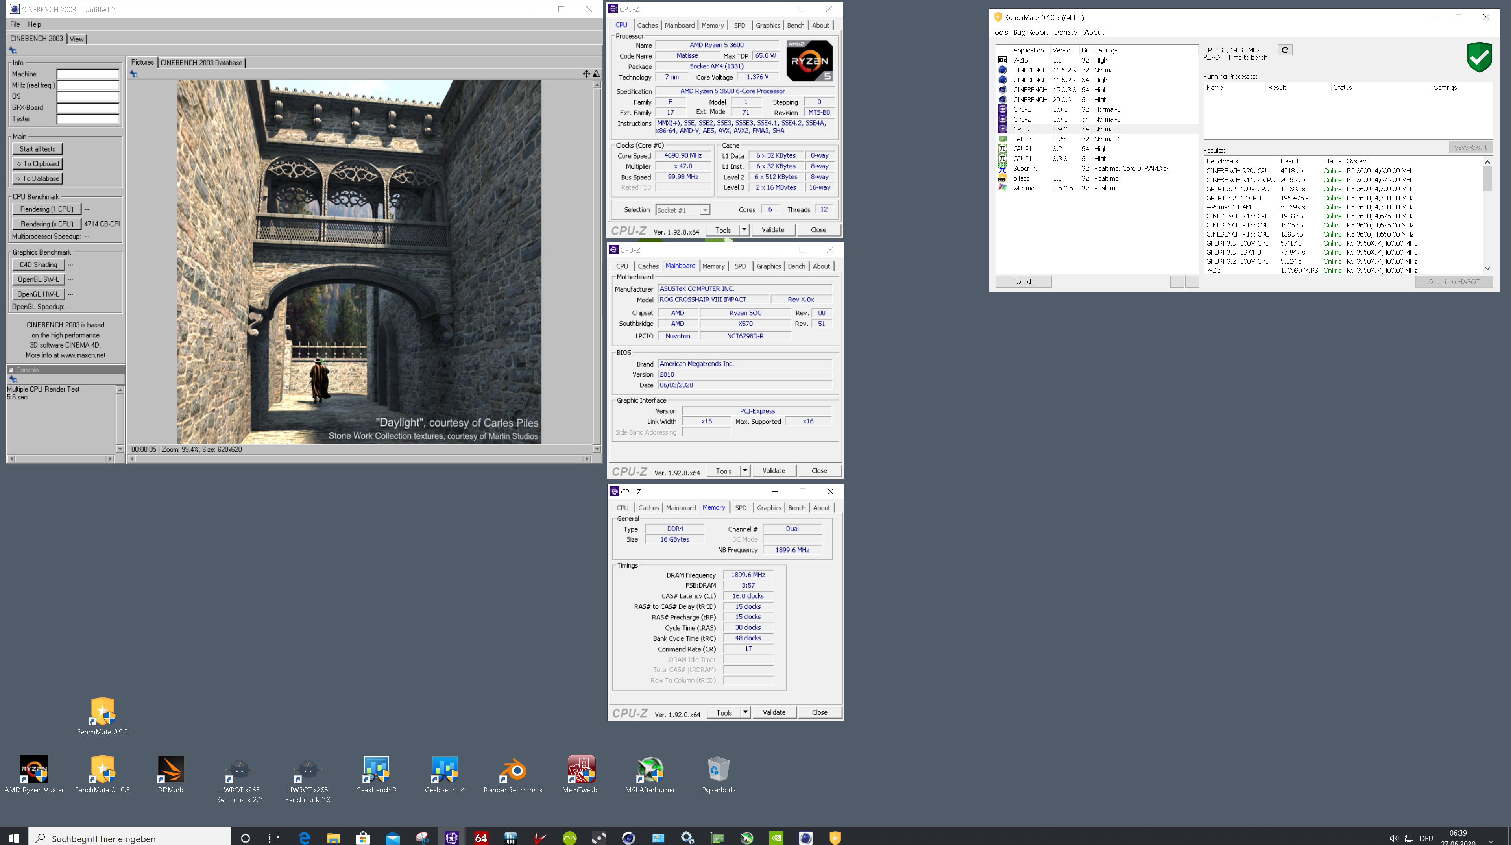Open Papierkorb recycle bin
Image resolution: width=1511 pixels, height=845 pixels.
click(x=719, y=774)
